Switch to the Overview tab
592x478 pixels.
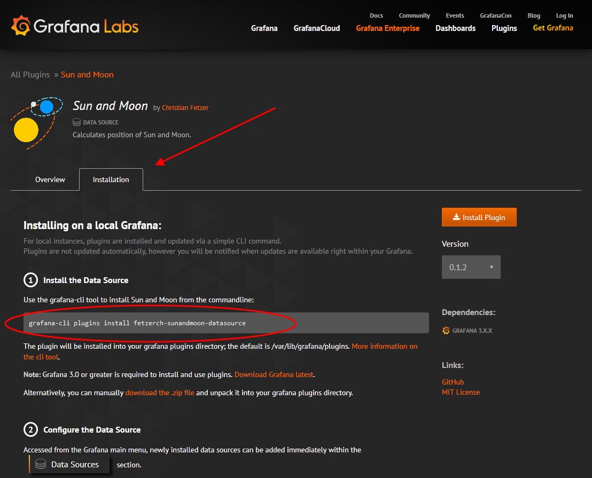[50, 179]
